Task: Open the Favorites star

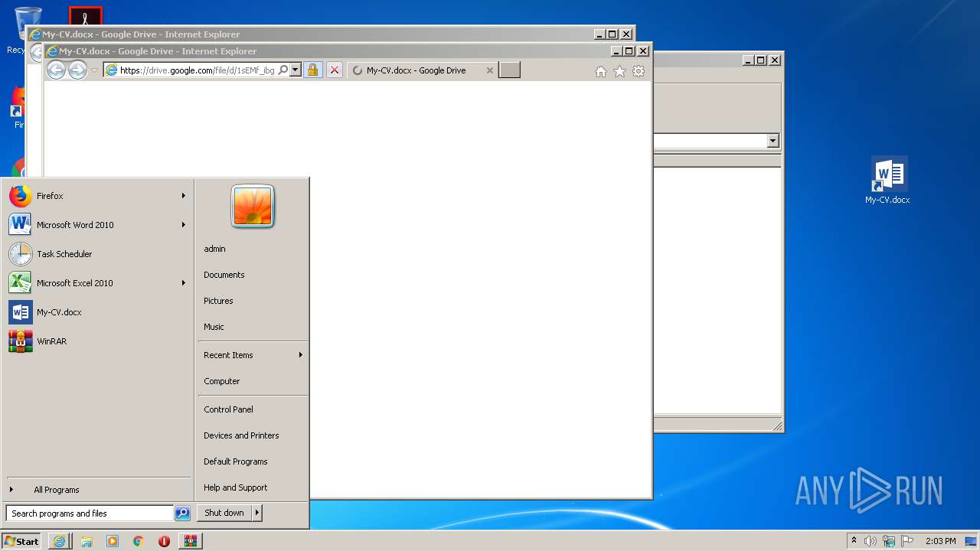Action: click(x=619, y=71)
